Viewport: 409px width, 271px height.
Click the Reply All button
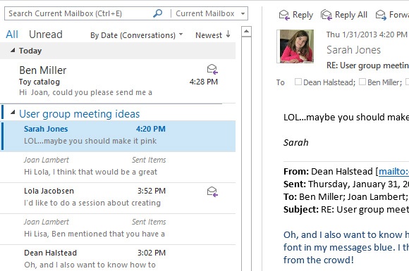pos(344,15)
